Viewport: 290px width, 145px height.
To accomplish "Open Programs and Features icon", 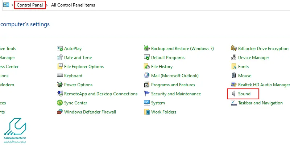I will 147,85.
